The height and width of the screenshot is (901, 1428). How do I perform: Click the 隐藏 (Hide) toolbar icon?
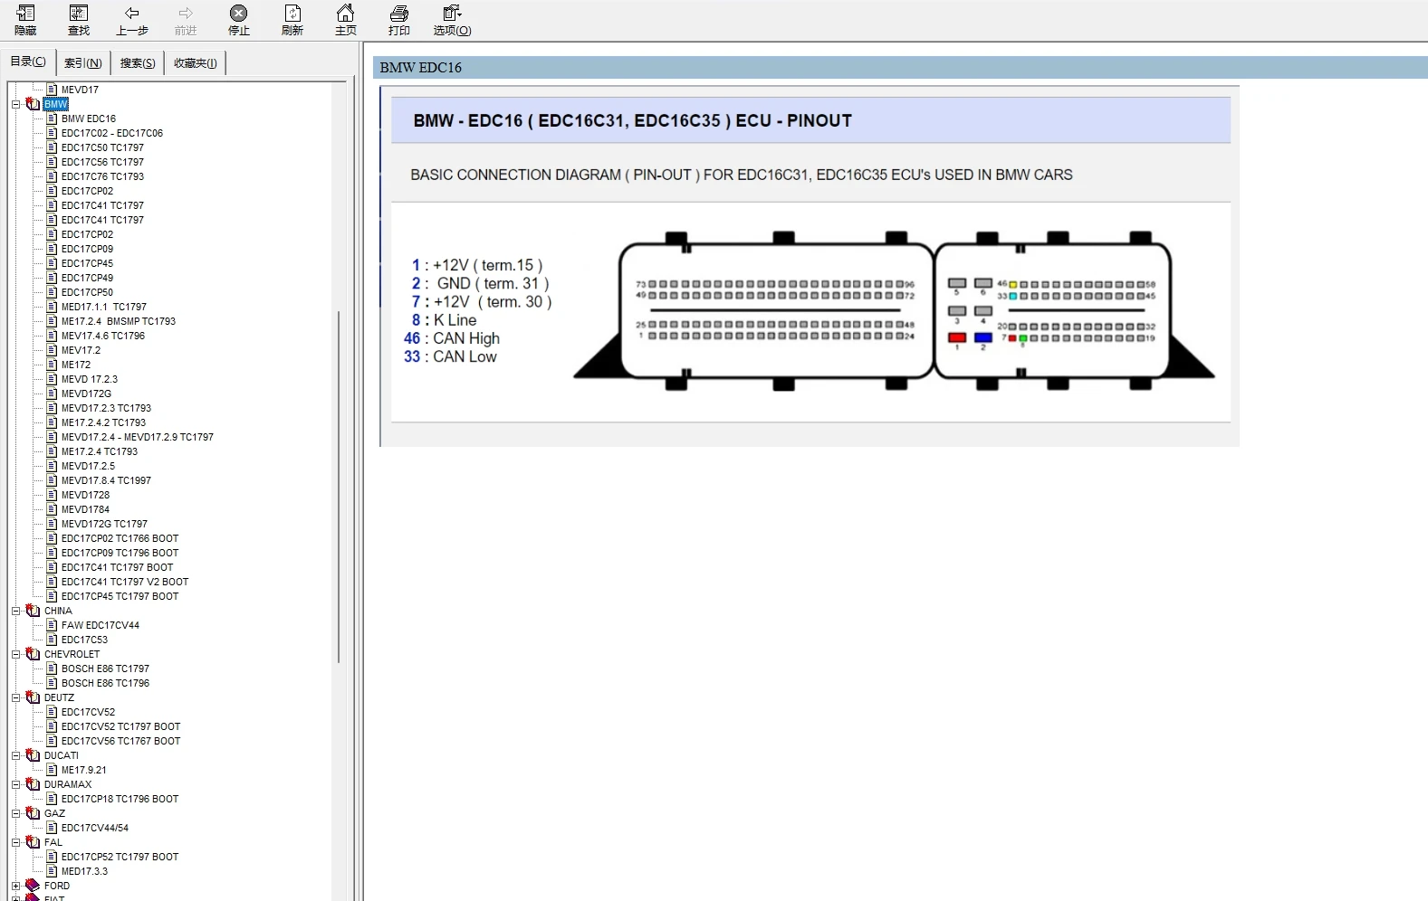point(25,20)
